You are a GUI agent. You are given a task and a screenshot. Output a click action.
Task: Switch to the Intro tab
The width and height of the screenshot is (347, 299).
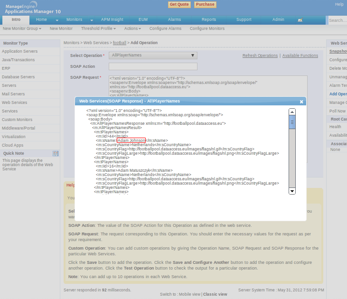click(x=16, y=20)
